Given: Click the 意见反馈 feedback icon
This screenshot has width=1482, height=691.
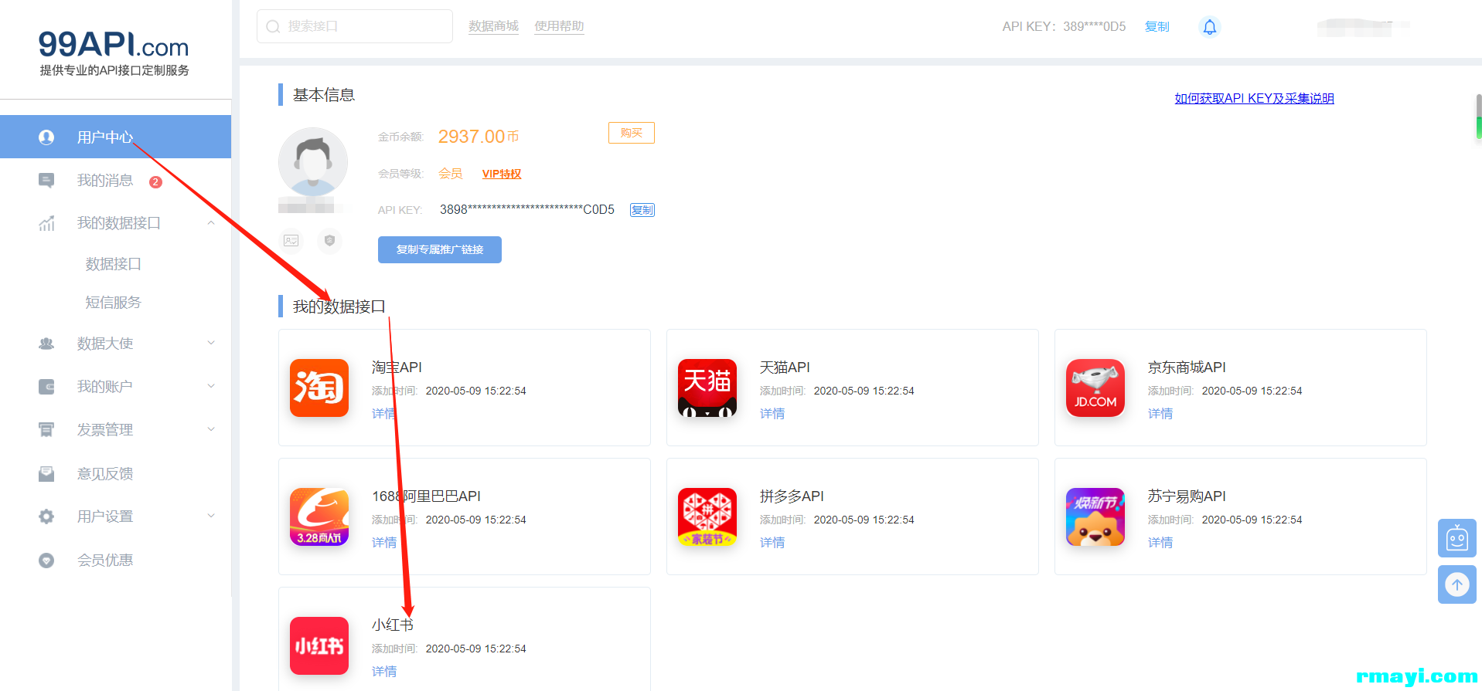Looking at the screenshot, I should click(46, 474).
